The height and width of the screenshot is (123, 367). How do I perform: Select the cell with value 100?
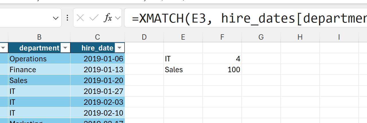point(222,70)
